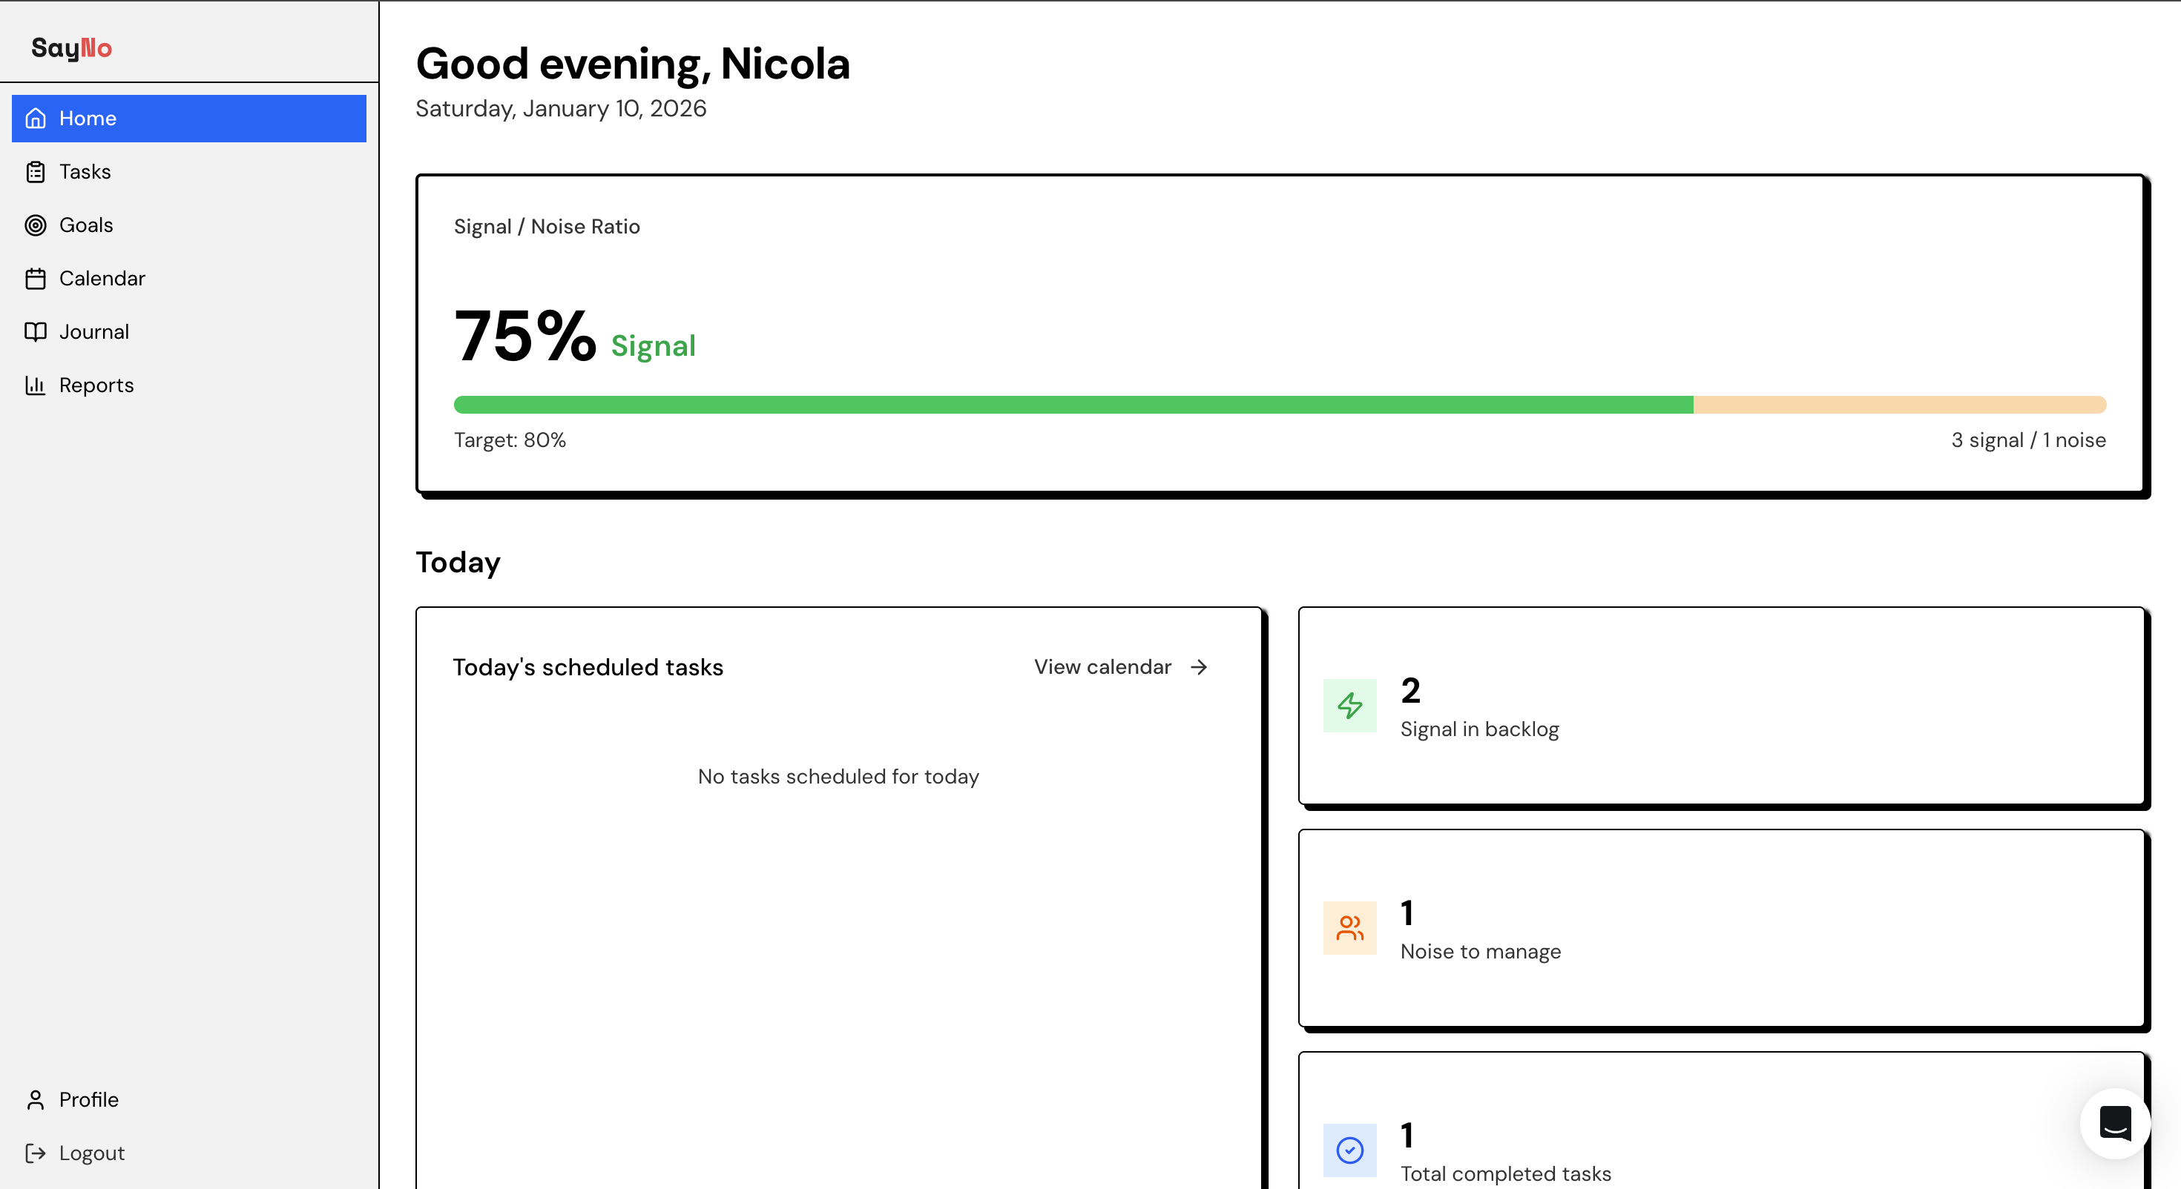Click the View calendar arrow
Screen dimensions: 2181x1189
coord(1199,667)
